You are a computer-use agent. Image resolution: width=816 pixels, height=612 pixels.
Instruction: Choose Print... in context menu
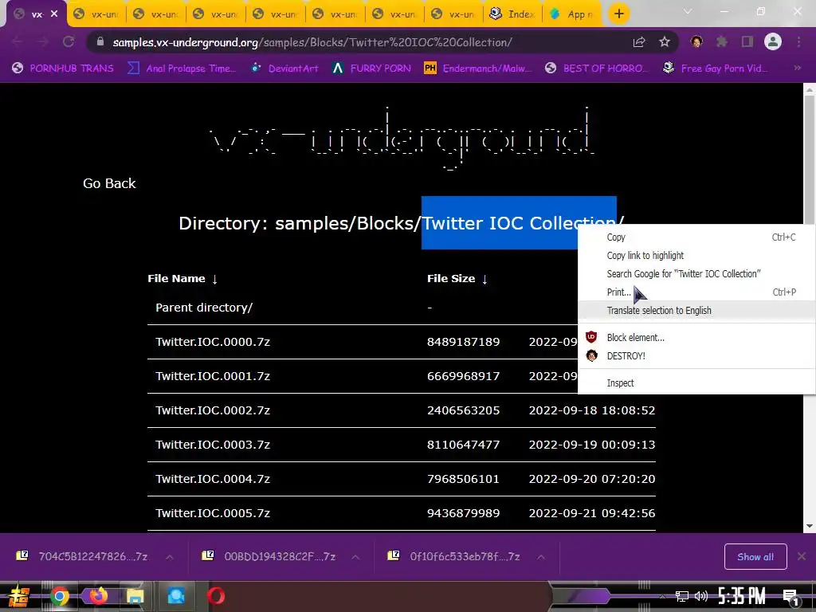coord(696,292)
